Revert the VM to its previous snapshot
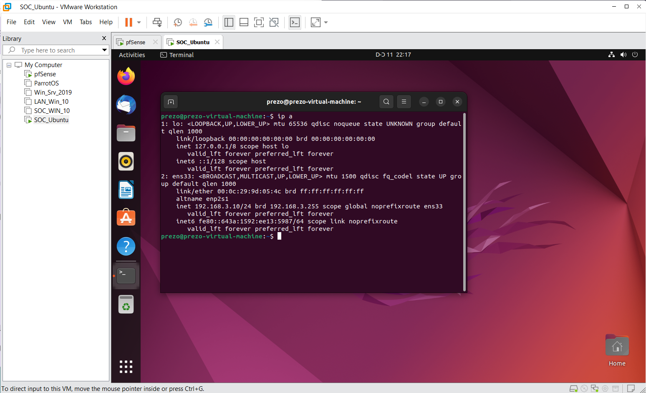 pos(193,22)
